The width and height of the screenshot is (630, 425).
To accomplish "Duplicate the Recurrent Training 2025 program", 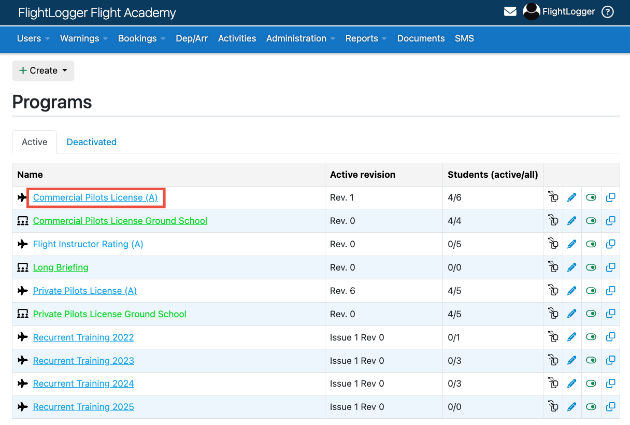I will click(x=610, y=407).
